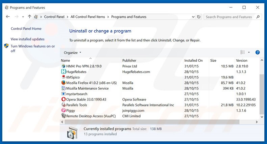Viewport: 267px width, 144px height.
Task: Click the vertical scrollbar up arrow
Action: (262, 60)
